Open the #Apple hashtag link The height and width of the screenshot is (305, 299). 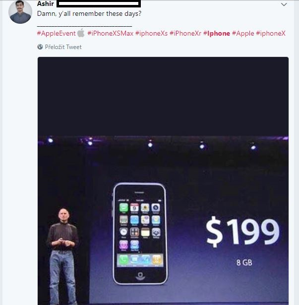point(243,33)
